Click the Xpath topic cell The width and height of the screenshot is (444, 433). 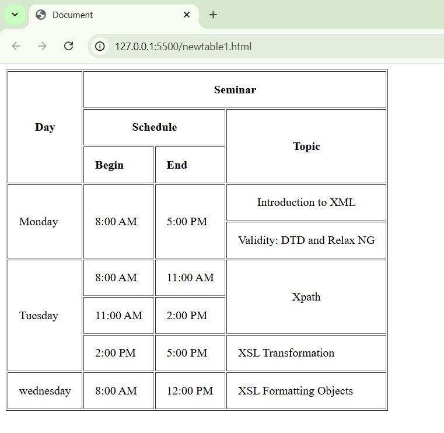306,297
